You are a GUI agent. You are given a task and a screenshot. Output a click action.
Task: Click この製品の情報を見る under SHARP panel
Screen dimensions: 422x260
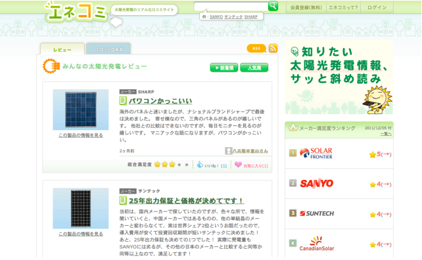click(x=81, y=135)
